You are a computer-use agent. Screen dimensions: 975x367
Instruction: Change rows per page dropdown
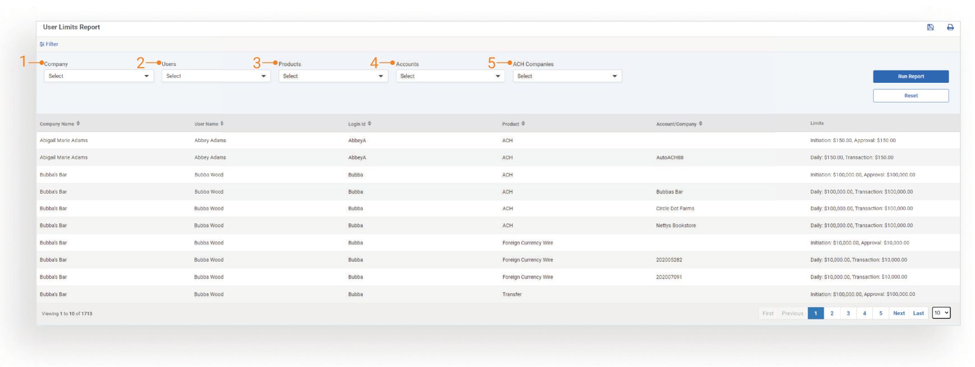(941, 313)
